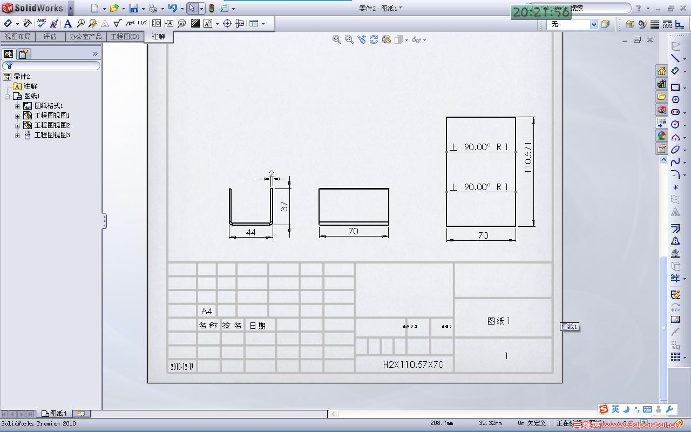Add a Surface Finish symbol

coord(117,23)
